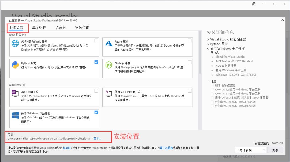Enable the 使用 C++ 的桌面开发 checkbox
This screenshot has height=162, width=290.
190,91
